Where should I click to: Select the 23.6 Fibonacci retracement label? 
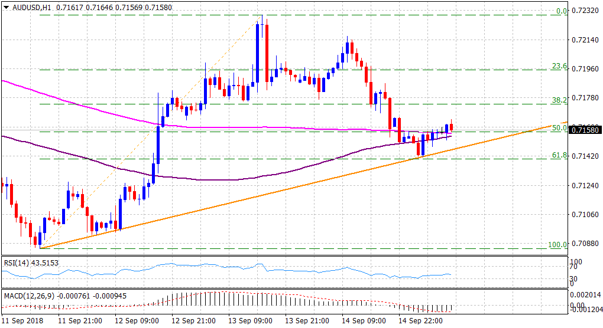[559, 66]
